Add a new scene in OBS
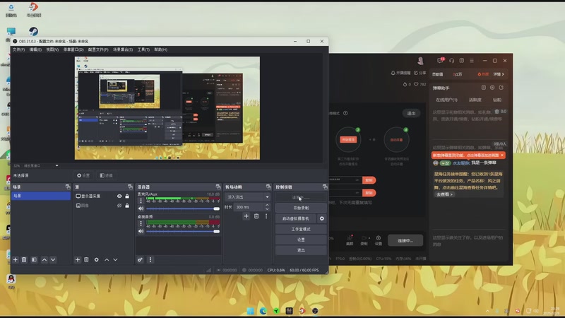 tap(15, 259)
